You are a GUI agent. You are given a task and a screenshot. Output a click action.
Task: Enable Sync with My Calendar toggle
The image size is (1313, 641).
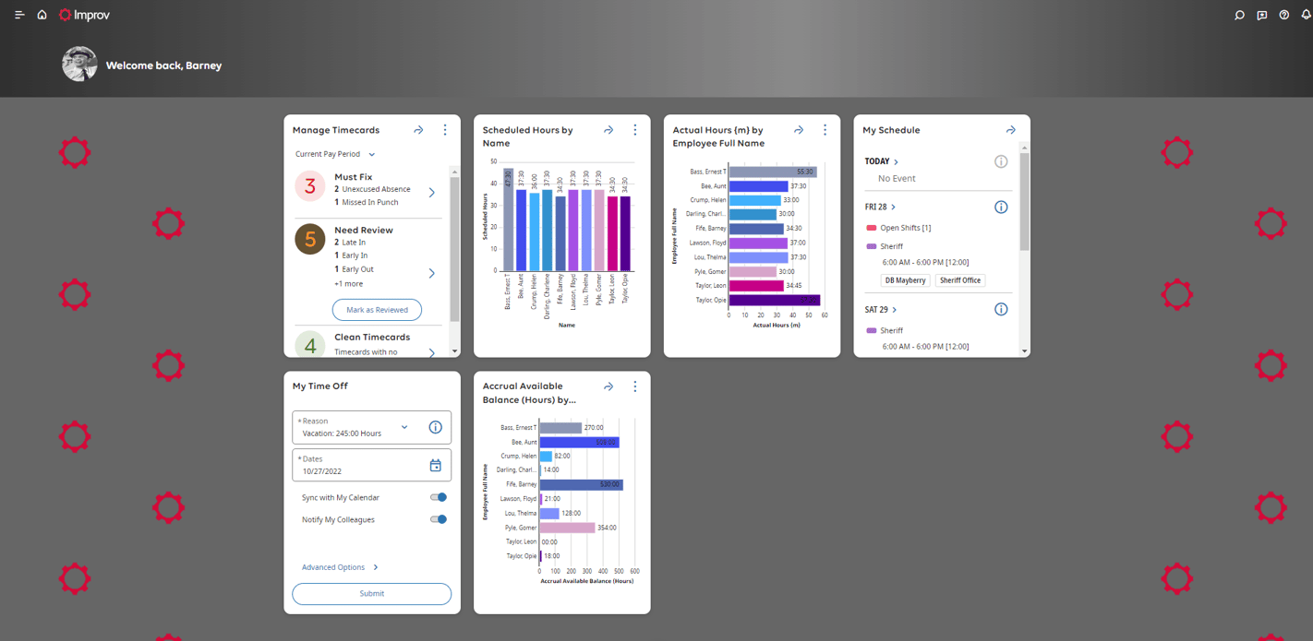click(439, 496)
